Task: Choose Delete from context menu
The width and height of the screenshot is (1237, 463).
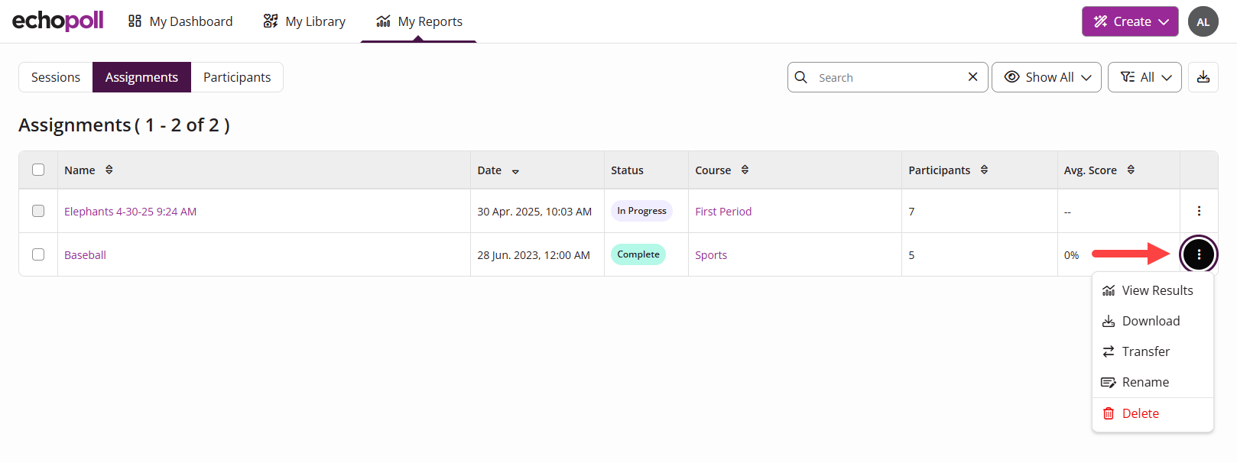Action: coord(1153,413)
